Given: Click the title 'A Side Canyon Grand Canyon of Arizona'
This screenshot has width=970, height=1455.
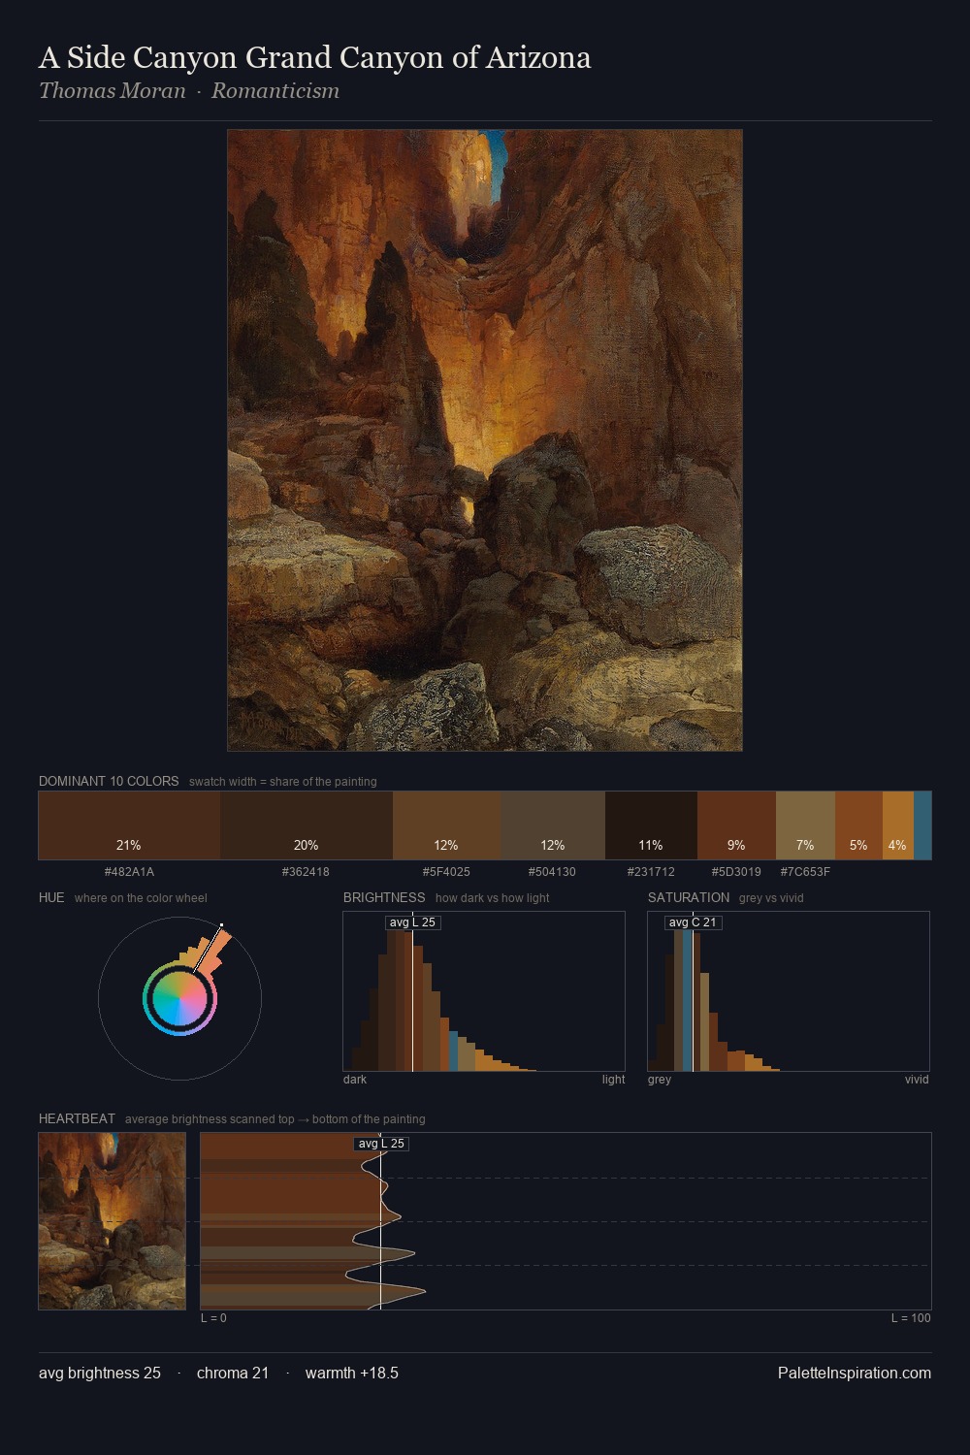Looking at the screenshot, I should 315,57.
